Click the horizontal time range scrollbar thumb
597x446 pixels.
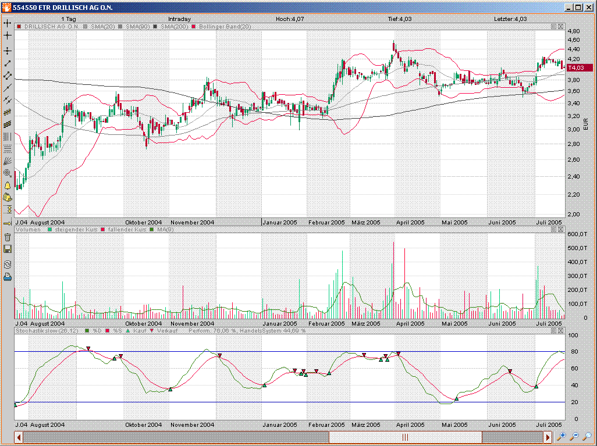coord(405,437)
